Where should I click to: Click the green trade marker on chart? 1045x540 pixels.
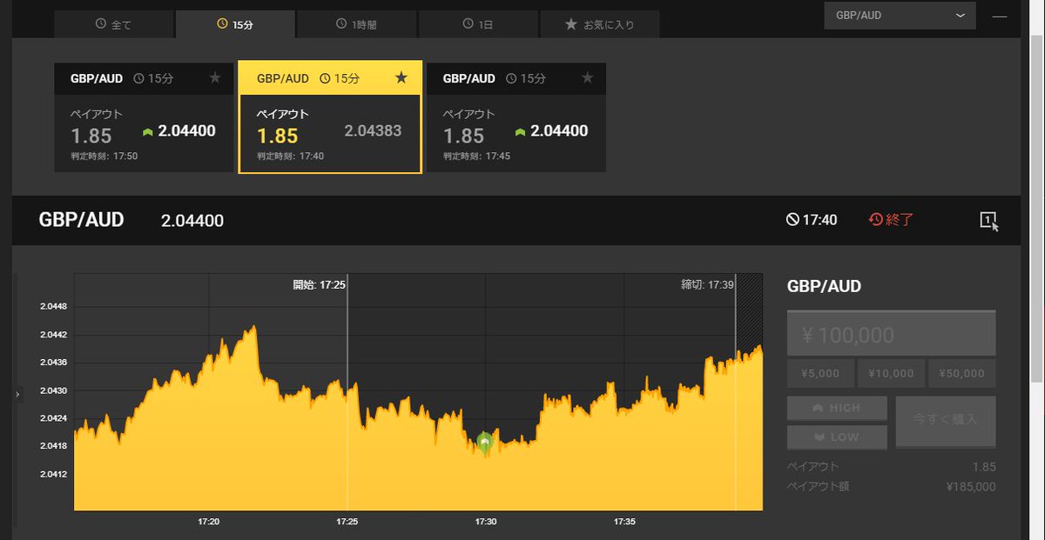[485, 443]
